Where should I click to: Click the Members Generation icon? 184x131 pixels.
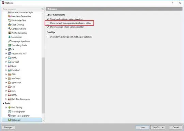coord(10,16)
